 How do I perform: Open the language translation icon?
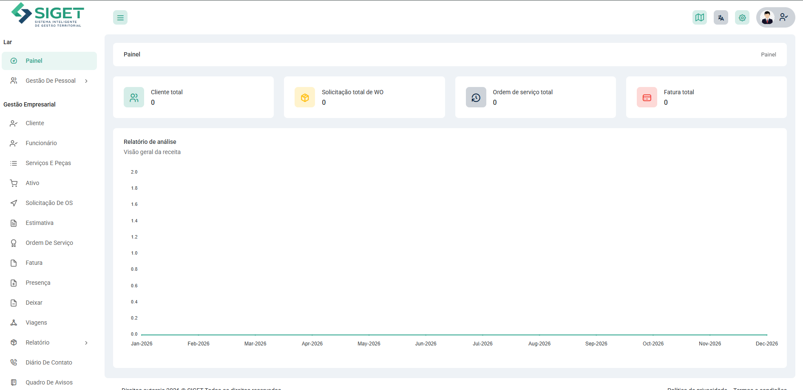[721, 17]
